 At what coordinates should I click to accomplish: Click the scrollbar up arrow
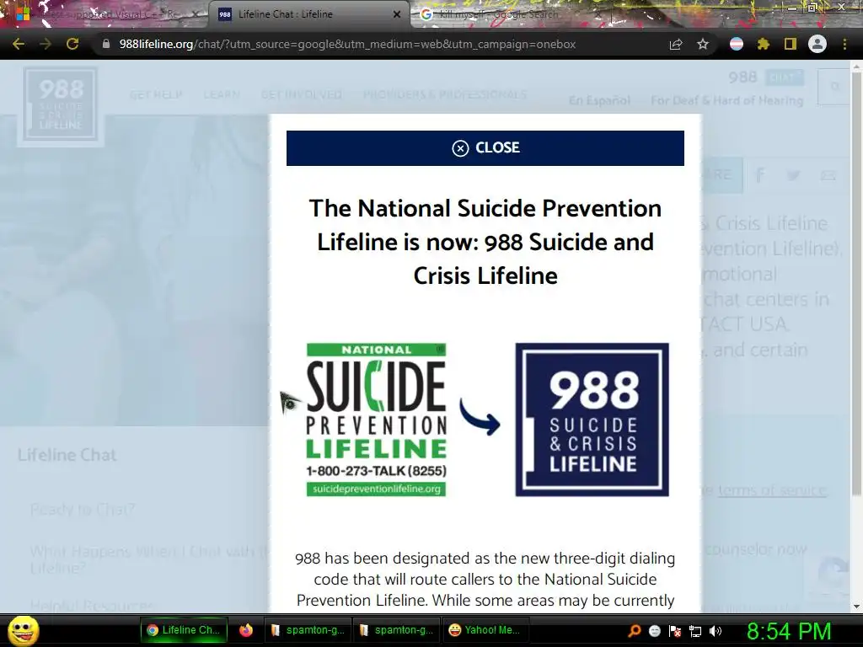click(856, 66)
